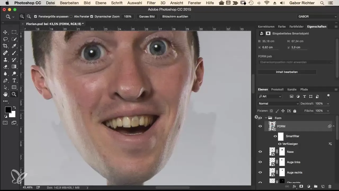This screenshot has height=191, width=339.
Task: Open the Filter menu
Action: click(151, 3)
